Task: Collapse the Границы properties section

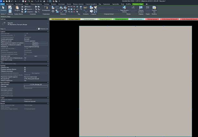Action: 48,65
